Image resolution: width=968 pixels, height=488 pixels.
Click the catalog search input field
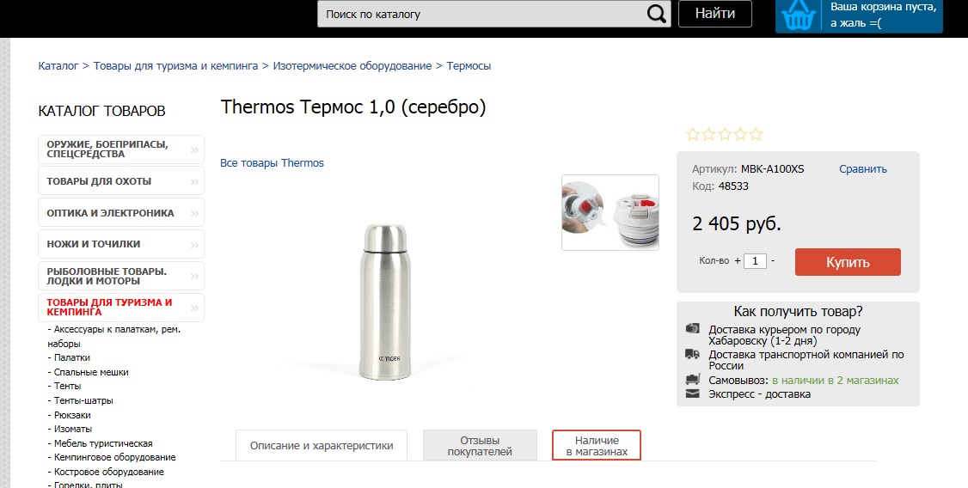click(x=481, y=14)
